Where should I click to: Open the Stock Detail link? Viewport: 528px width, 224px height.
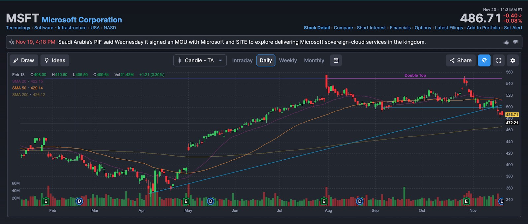point(317,28)
